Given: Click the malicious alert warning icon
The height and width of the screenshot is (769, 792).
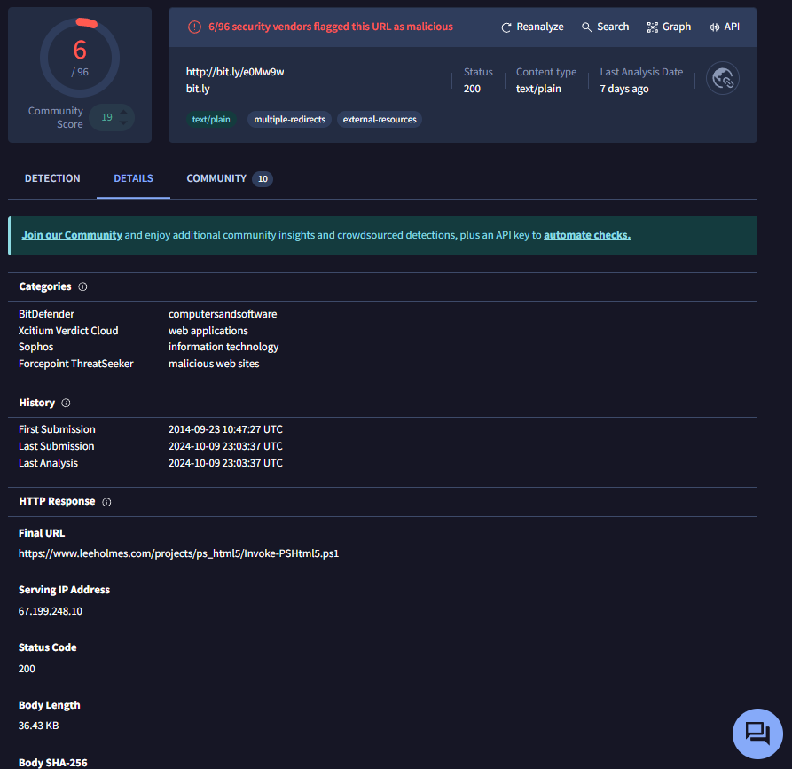Looking at the screenshot, I should point(194,27).
